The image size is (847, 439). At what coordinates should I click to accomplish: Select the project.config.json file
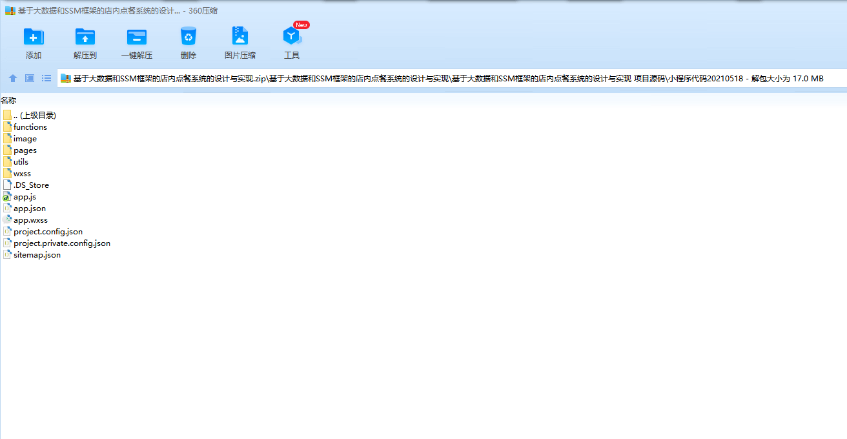pos(43,231)
